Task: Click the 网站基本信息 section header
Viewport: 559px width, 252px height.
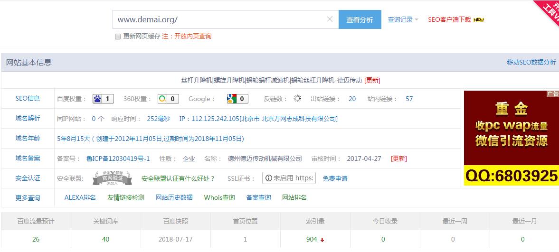Action: (29, 62)
